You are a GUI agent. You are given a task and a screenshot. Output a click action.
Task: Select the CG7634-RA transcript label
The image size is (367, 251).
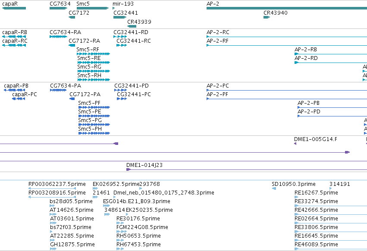pos(65,32)
